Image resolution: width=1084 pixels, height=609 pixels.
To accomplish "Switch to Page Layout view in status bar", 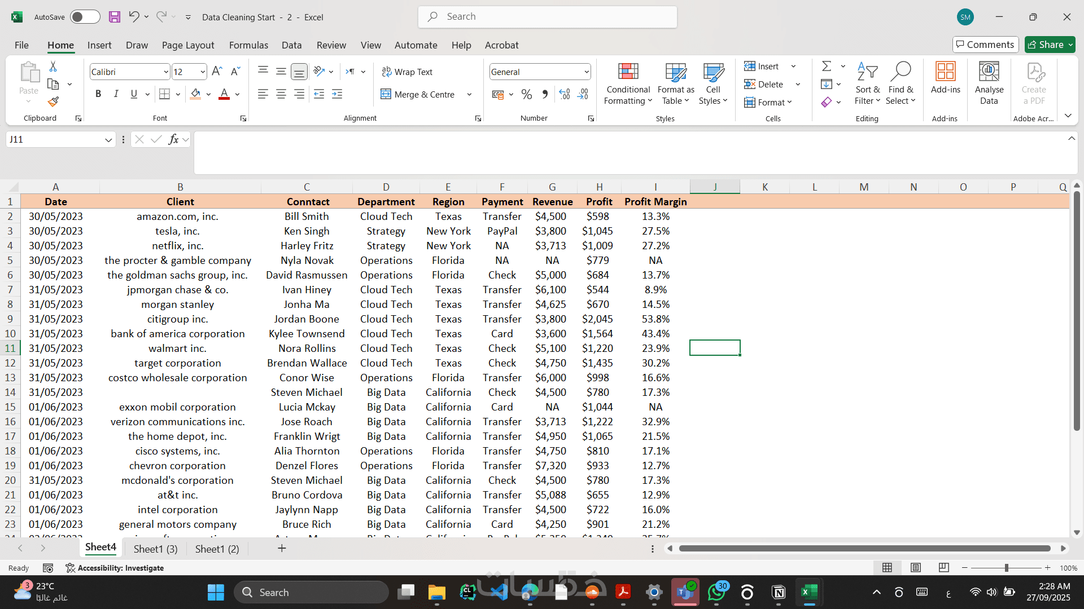I will point(916,568).
